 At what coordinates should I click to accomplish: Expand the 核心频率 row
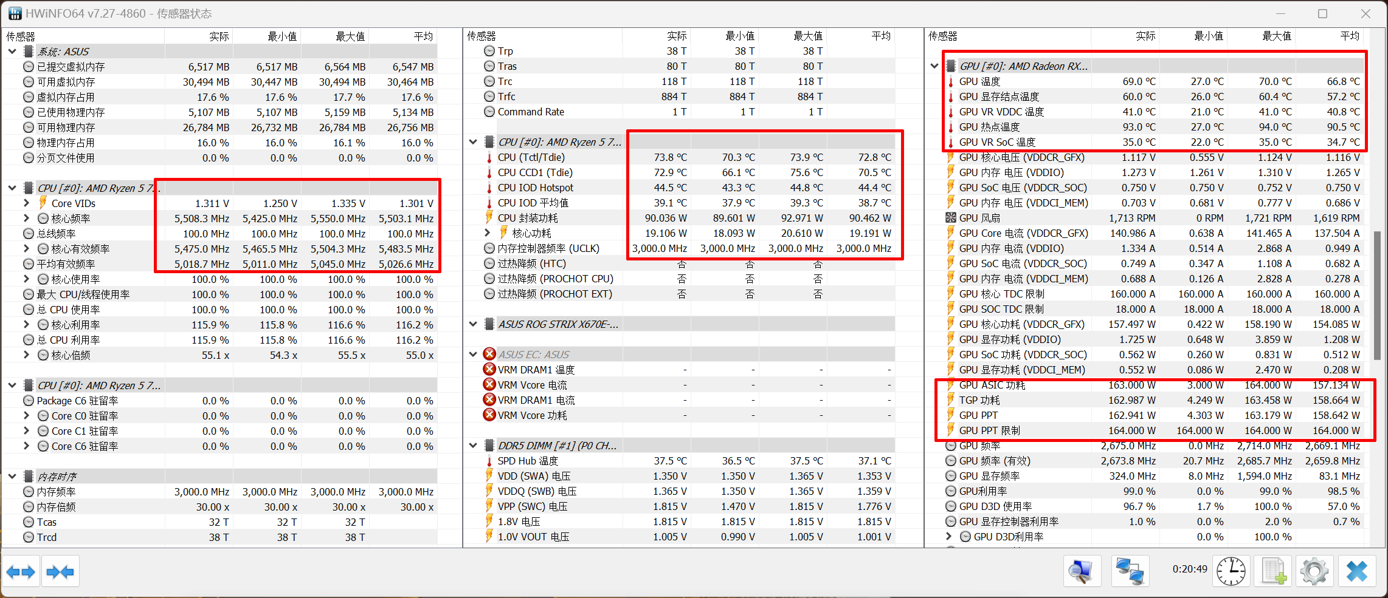point(27,218)
